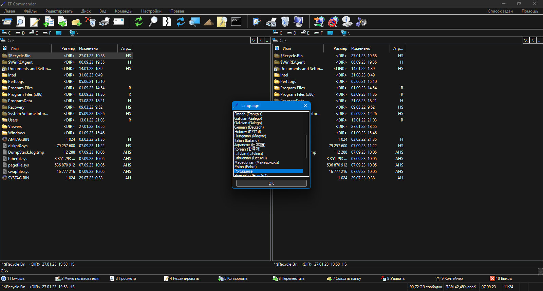Expand the left panel C: path chevron
Viewport: 543px width, 291px height.
pyautogui.click(x=13, y=41)
